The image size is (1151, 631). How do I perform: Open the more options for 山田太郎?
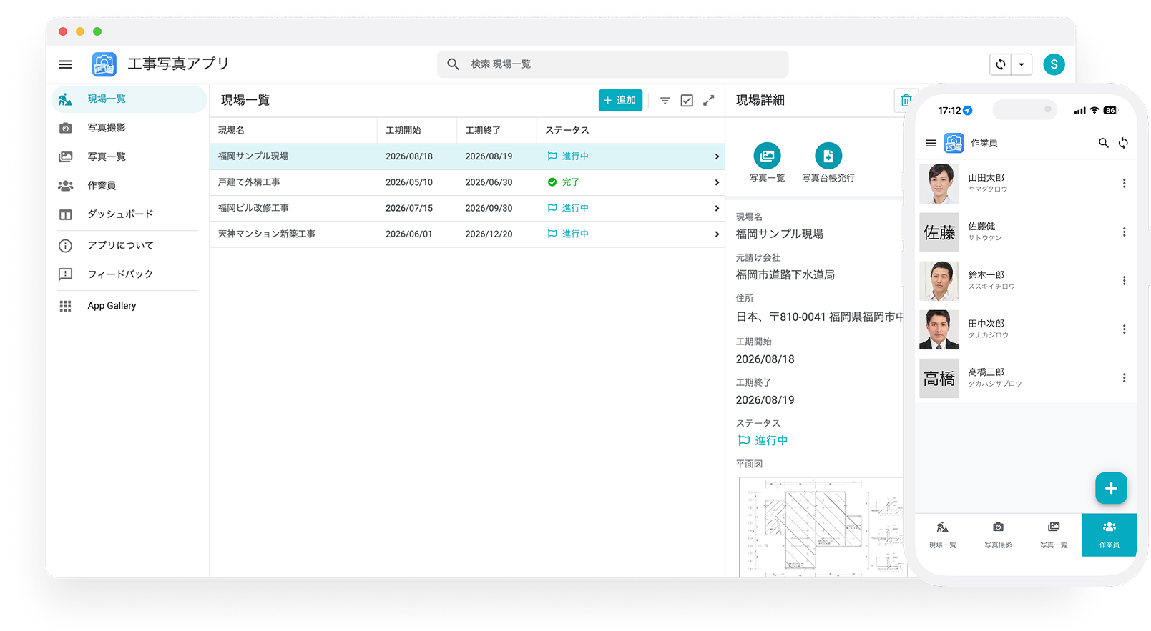(1125, 184)
